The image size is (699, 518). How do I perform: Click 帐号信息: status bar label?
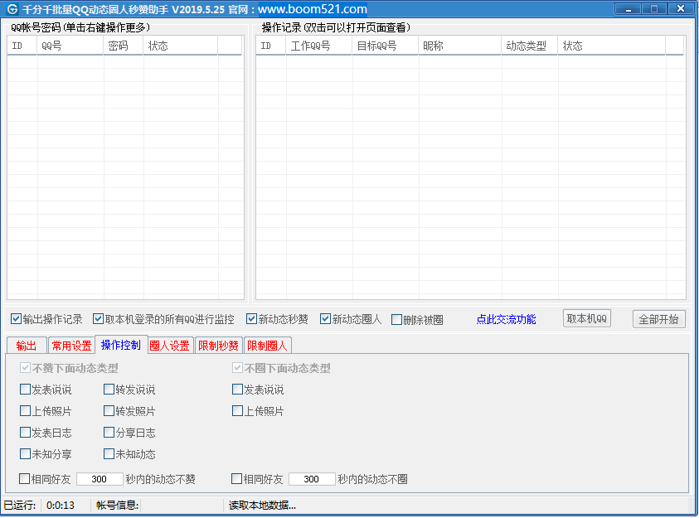pyautogui.click(x=117, y=506)
